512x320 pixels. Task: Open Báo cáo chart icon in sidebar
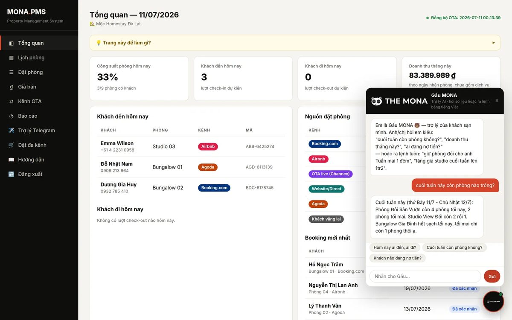click(x=11, y=116)
